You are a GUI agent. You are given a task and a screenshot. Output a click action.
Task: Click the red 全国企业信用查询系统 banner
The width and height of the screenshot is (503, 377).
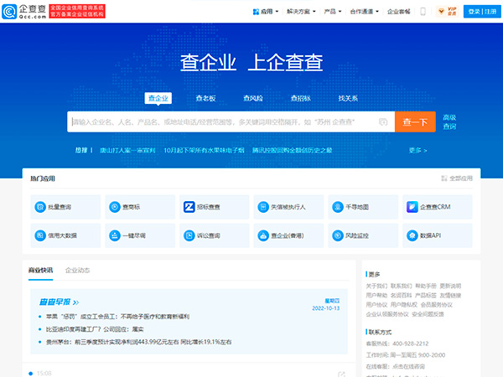point(77,11)
